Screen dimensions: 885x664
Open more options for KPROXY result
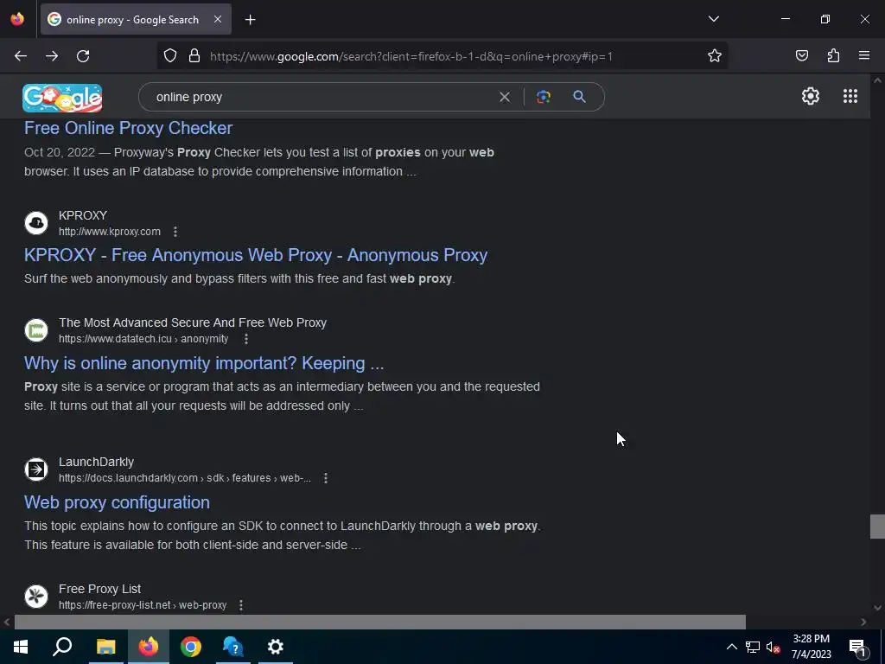175,232
